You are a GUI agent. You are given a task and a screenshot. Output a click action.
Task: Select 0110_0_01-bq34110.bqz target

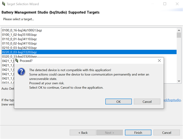[x=19, y=39]
